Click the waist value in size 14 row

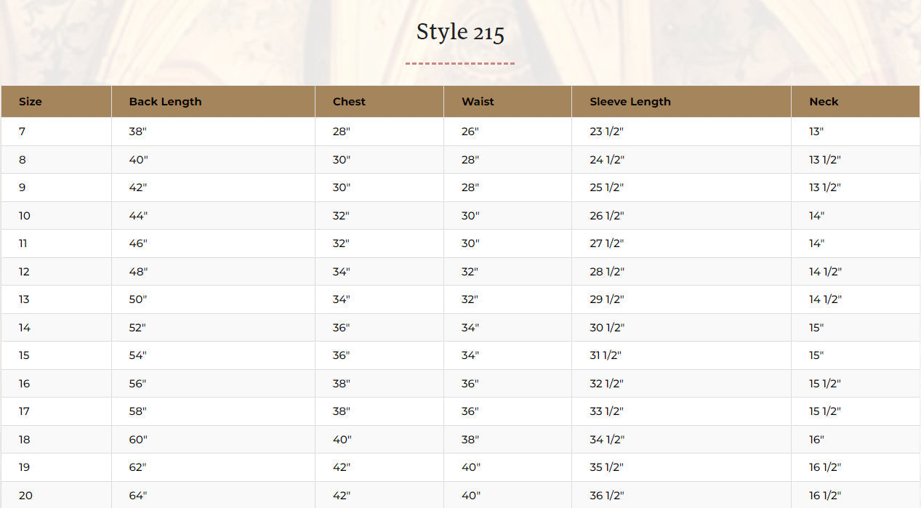(x=470, y=328)
